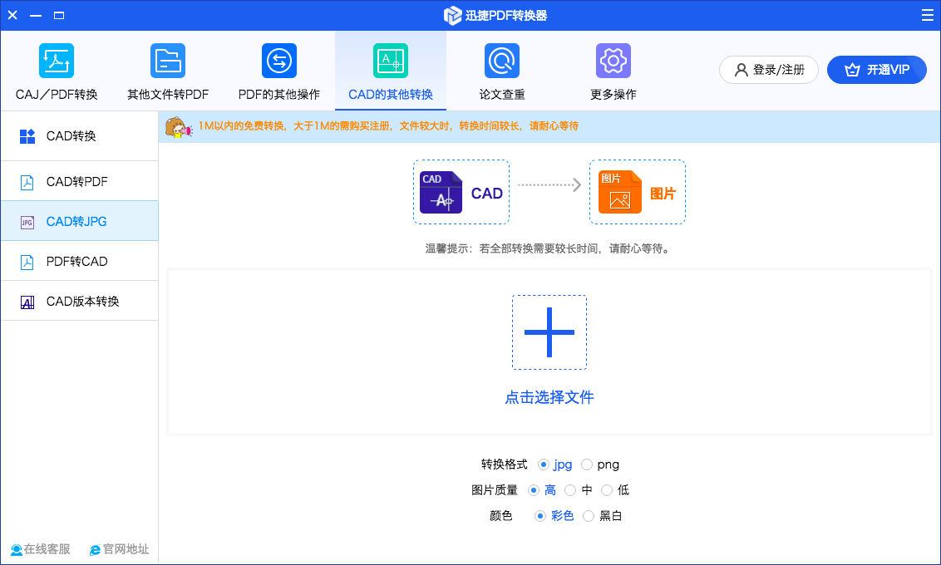Viewport: 941px width, 565px height.
Task: Click the blue plus add-file icon
Action: coord(549,332)
